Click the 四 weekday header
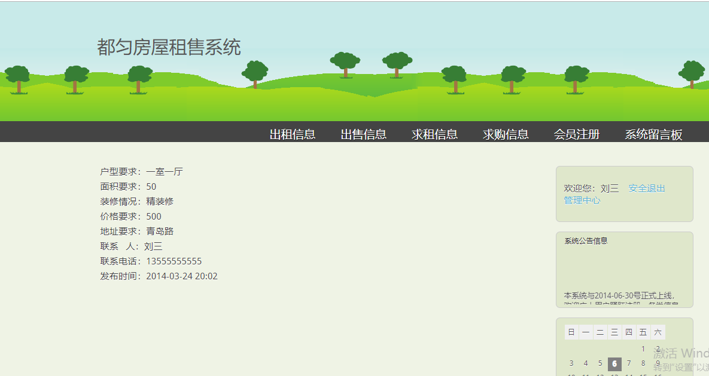 pos(628,332)
